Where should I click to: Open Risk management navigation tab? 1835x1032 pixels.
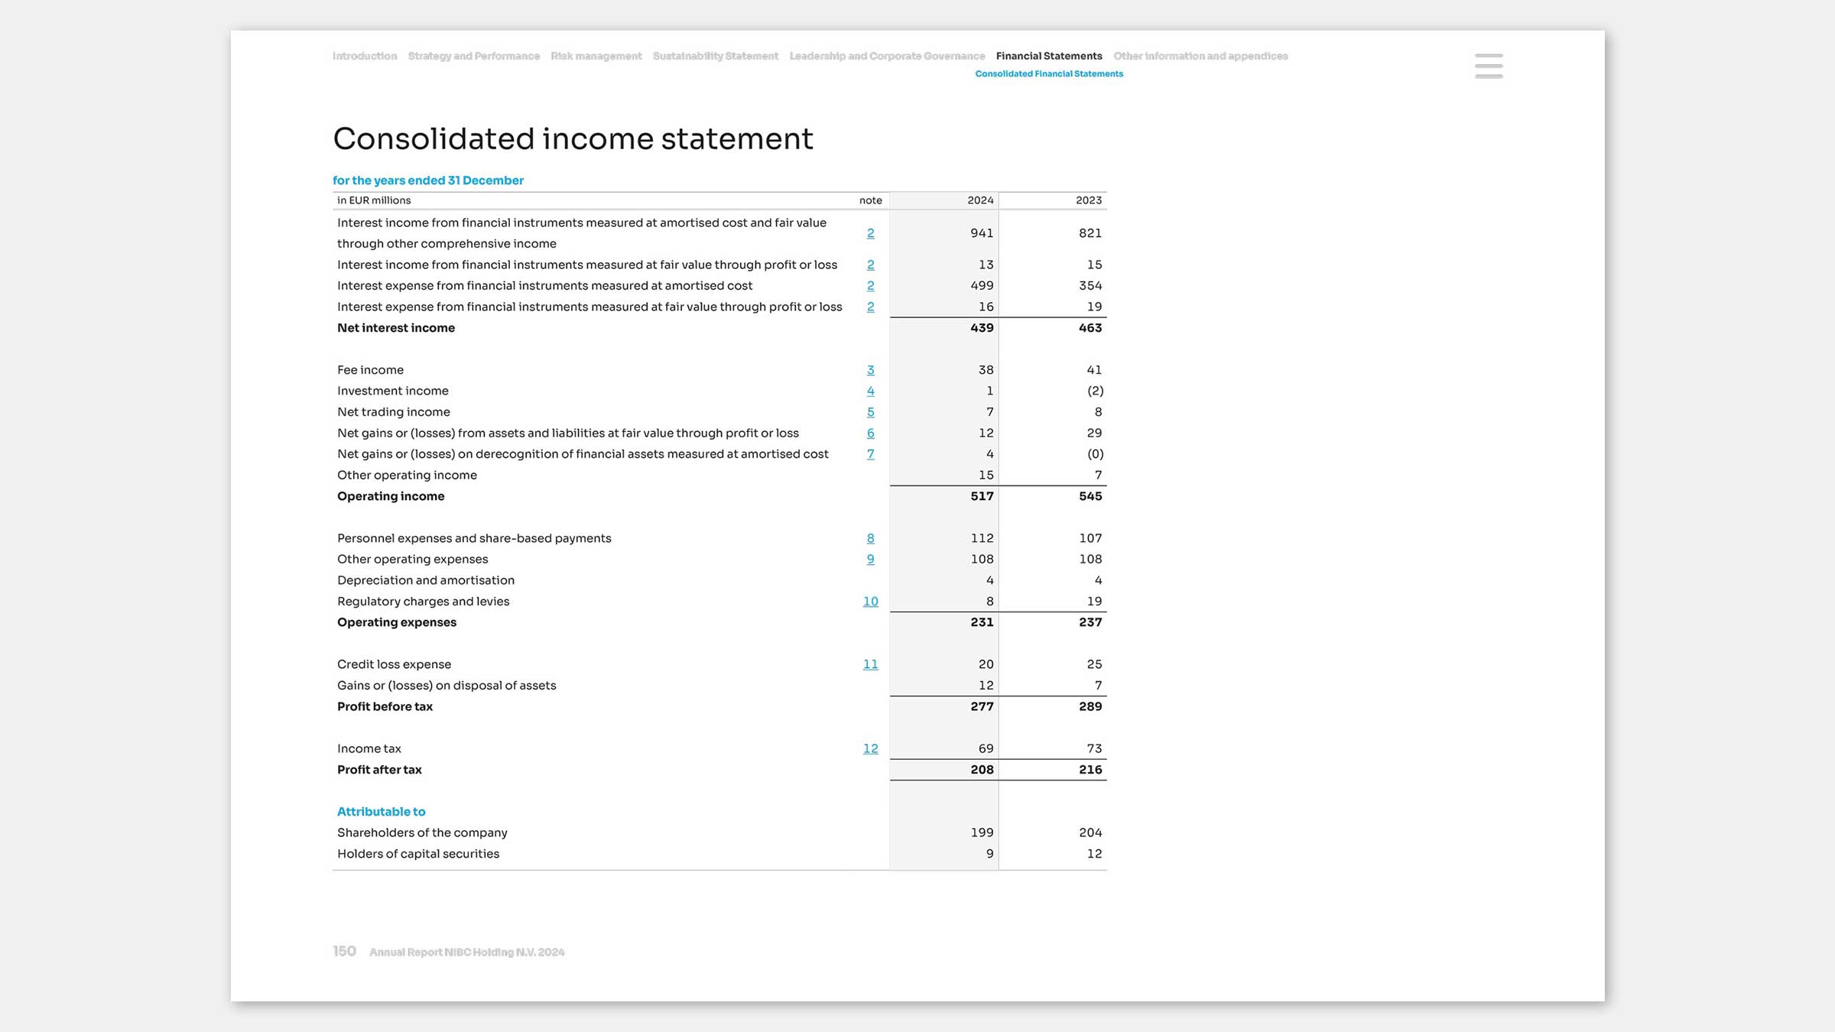pyautogui.click(x=596, y=56)
